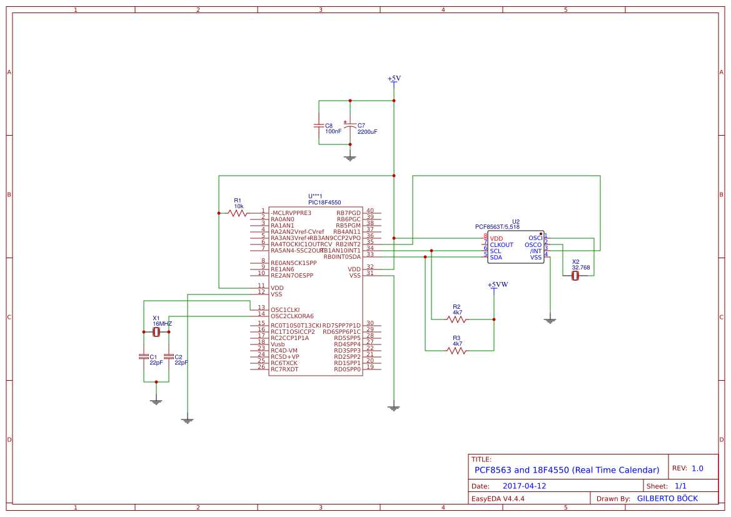Click the 2200uF value text
This screenshot has width=731, height=517.
(367, 132)
